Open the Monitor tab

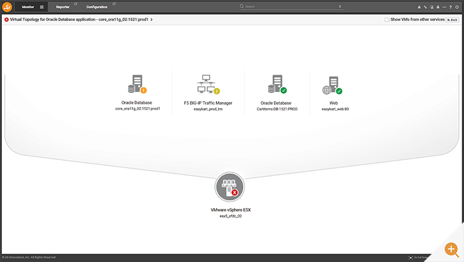click(28, 7)
